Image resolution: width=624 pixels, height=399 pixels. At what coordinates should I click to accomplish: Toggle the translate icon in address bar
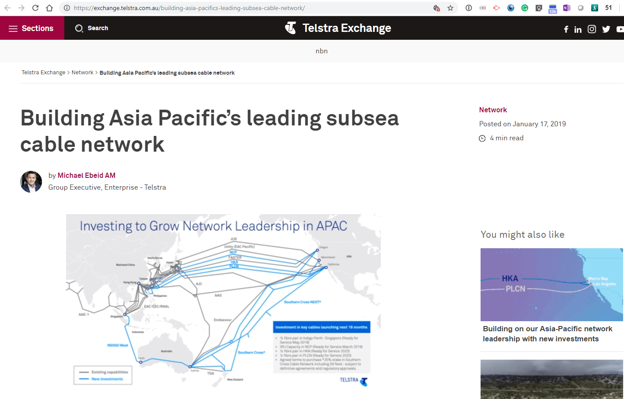coord(436,7)
